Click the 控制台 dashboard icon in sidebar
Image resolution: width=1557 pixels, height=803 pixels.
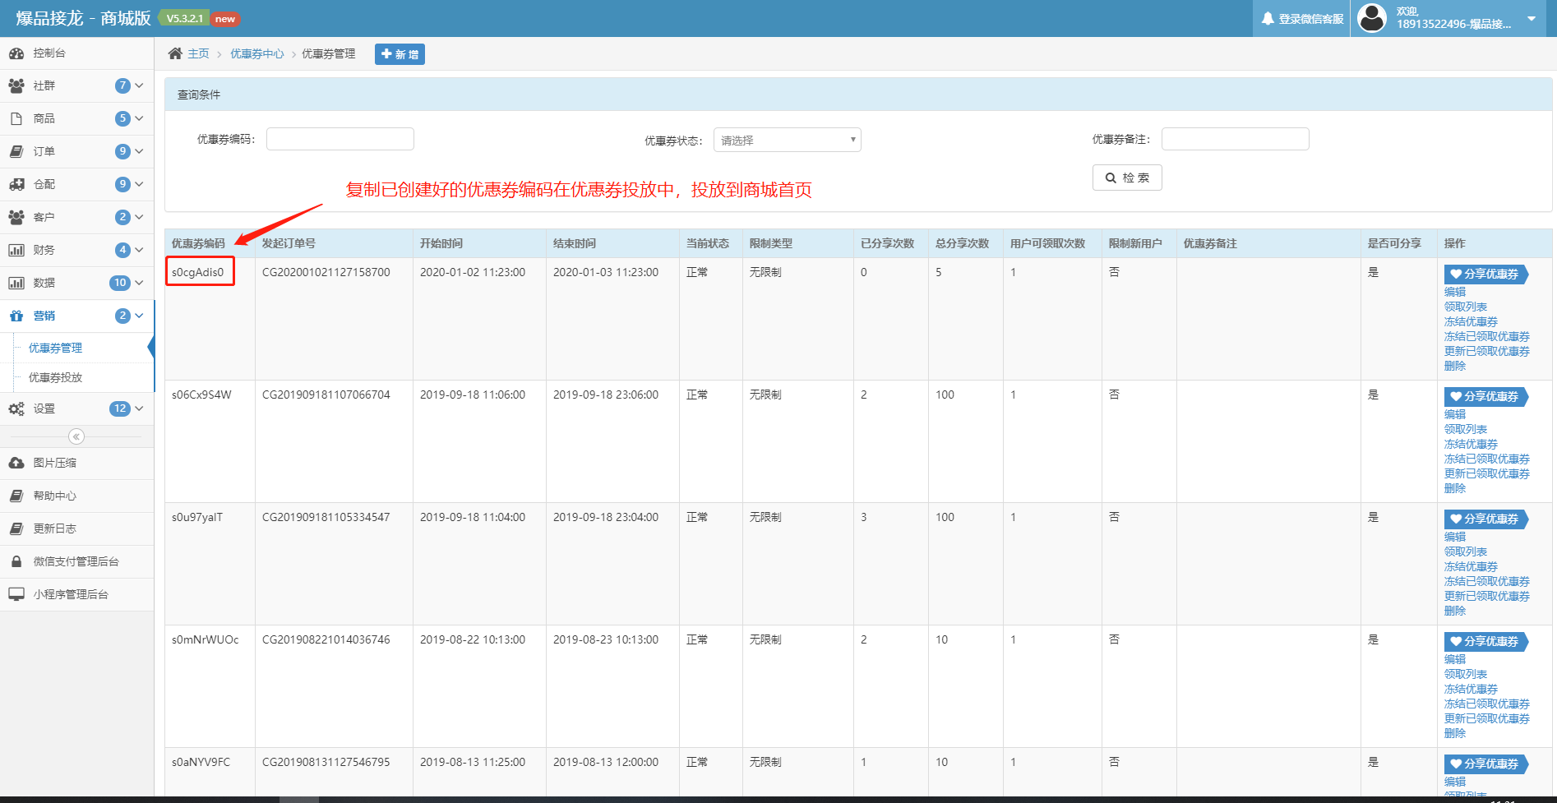pyautogui.click(x=16, y=53)
